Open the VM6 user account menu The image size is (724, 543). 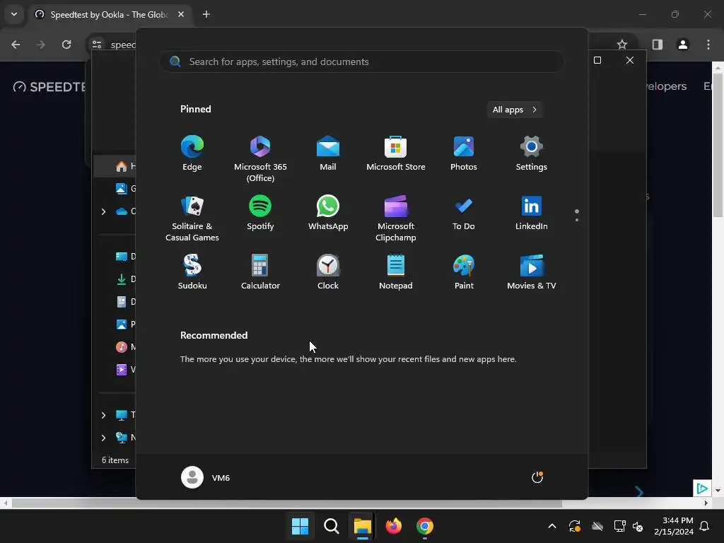206,477
